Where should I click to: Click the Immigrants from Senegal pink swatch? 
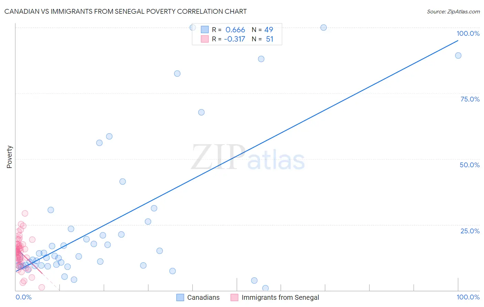pyautogui.click(x=234, y=297)
